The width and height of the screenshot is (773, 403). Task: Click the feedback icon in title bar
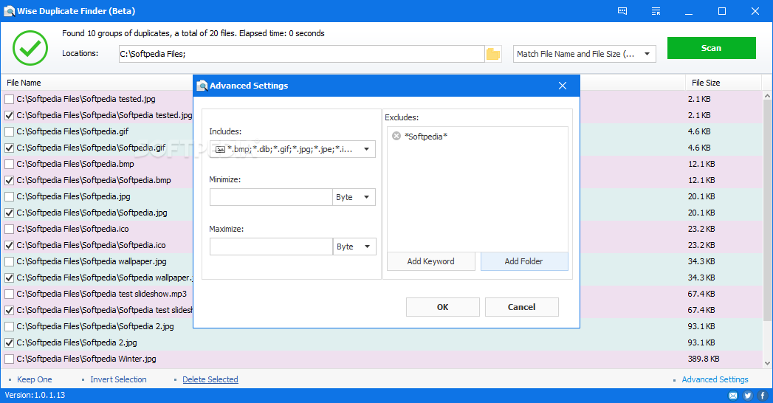622,11
